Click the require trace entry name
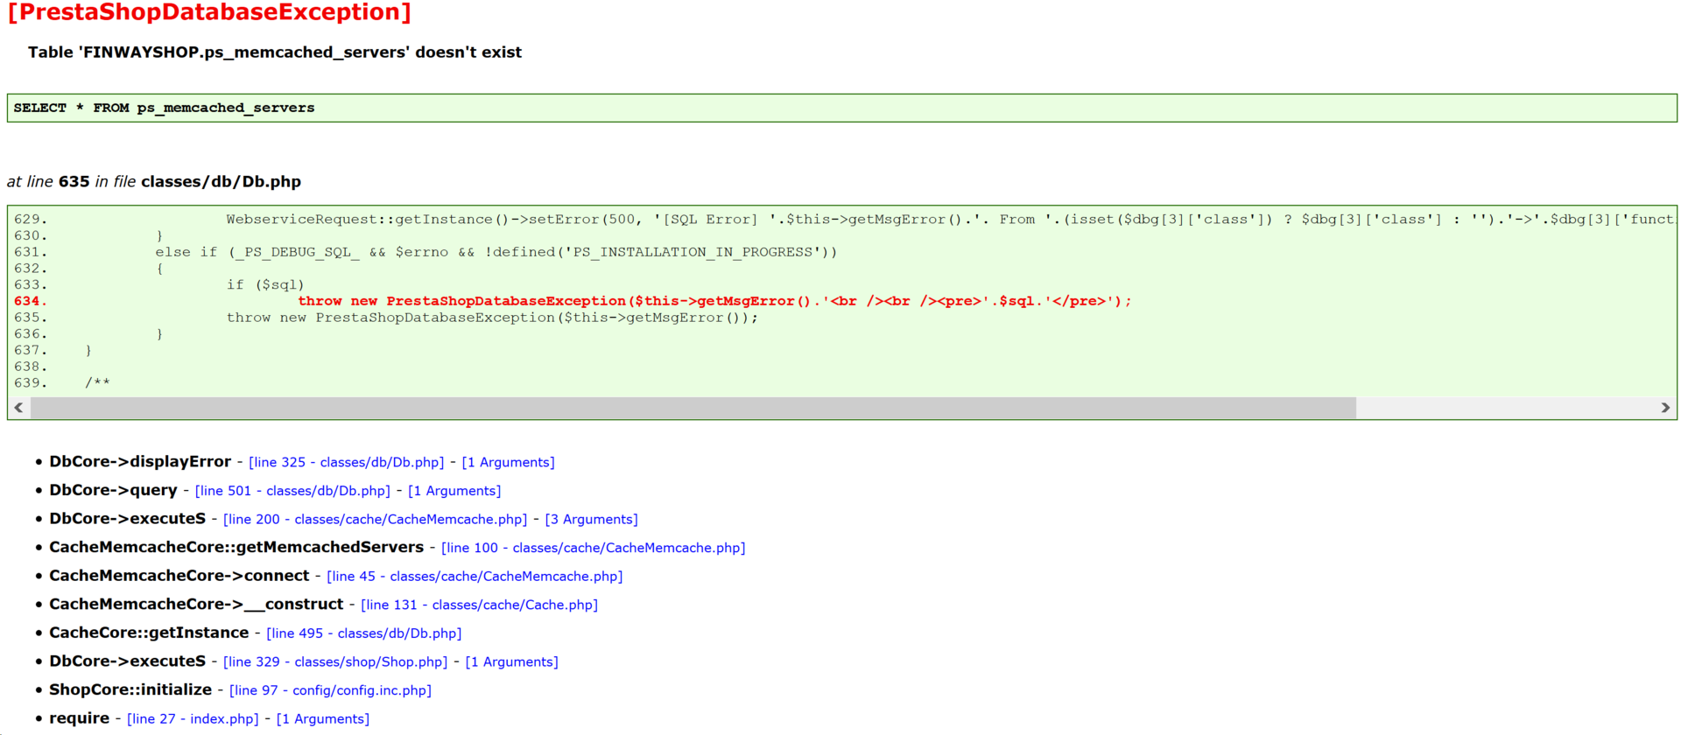The width and height of the screenshot is (1681, 735). 80,718
